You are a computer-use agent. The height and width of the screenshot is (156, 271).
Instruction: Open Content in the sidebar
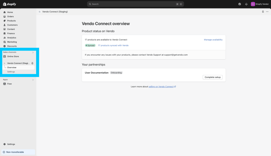11,29
